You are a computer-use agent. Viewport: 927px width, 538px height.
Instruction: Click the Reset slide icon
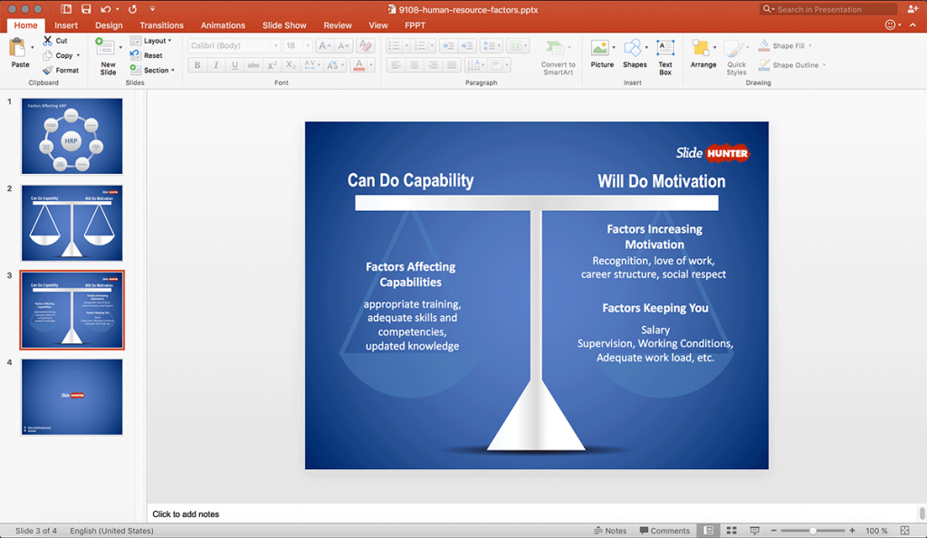[136, 55]
